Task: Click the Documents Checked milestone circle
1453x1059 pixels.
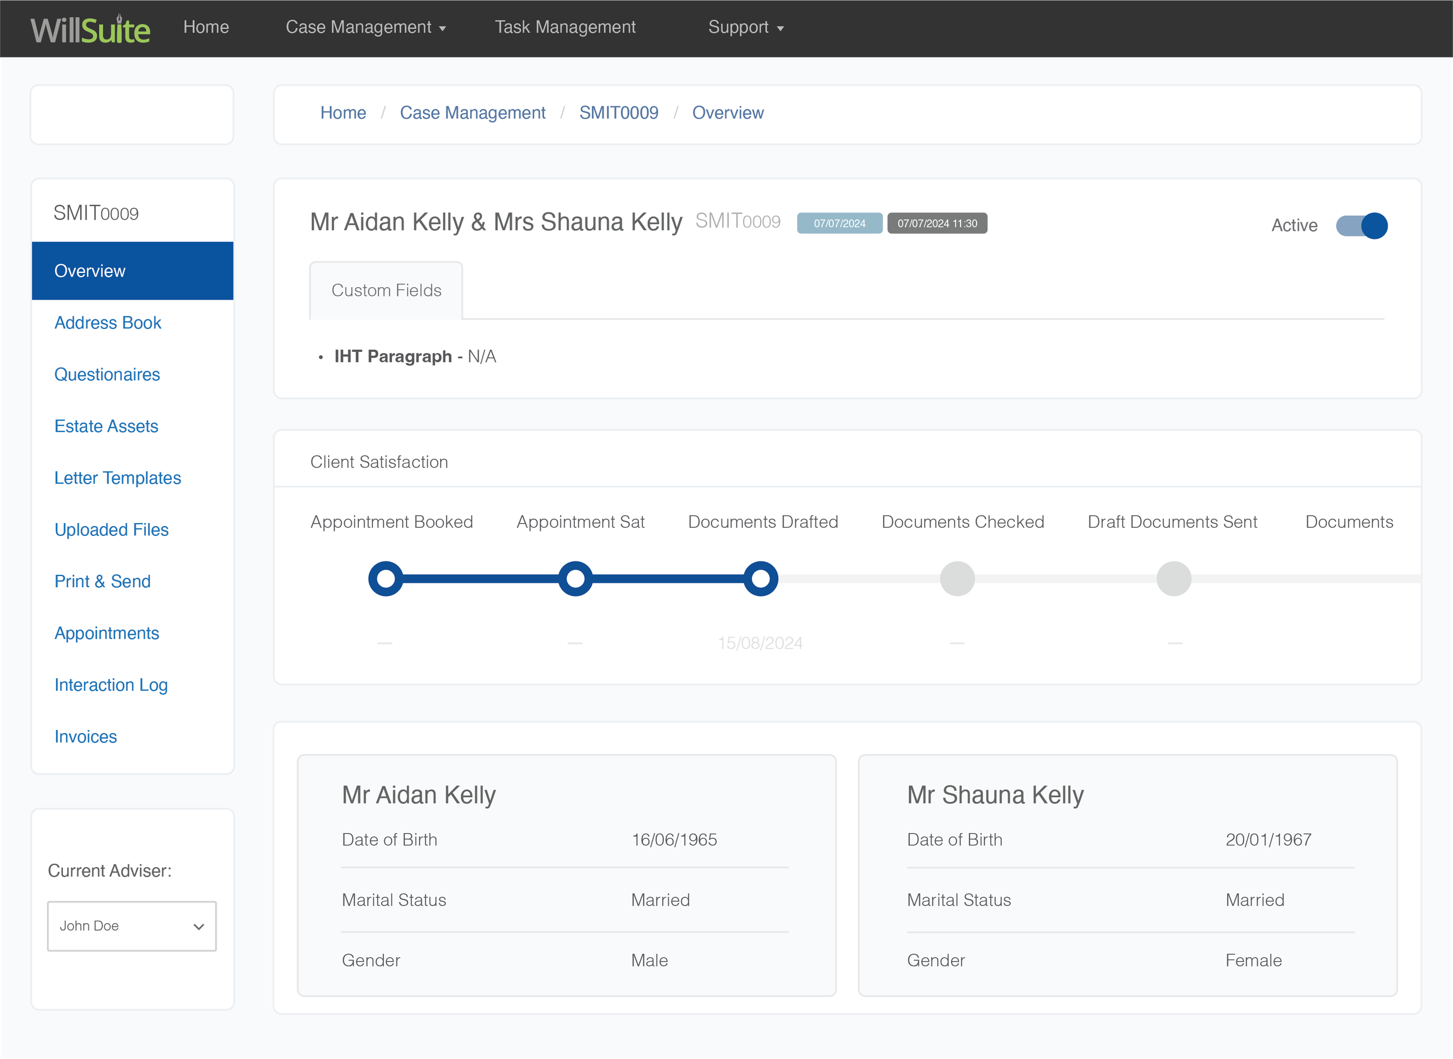Action: pos(957,578)
